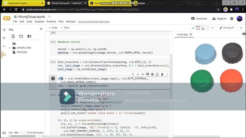
Task: Click the kernel definition code cell 21
Action: click(110, 48)
